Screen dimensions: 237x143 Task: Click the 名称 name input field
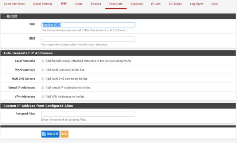tap(88, 25)
